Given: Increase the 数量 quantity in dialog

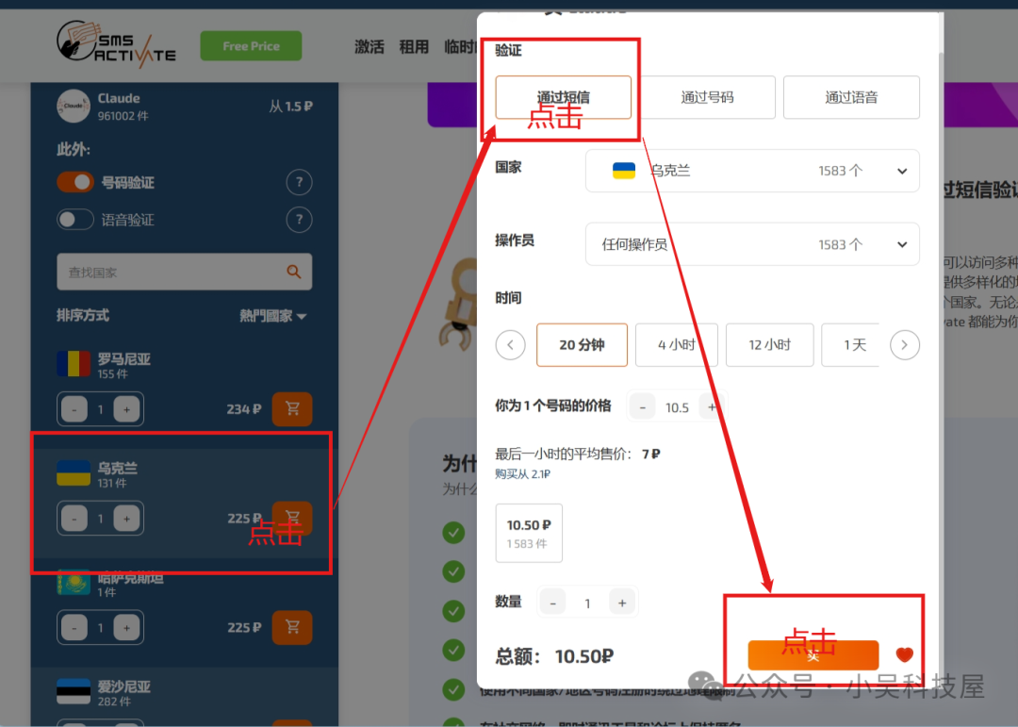Looking at the screenshot, I should pos(622,603).
